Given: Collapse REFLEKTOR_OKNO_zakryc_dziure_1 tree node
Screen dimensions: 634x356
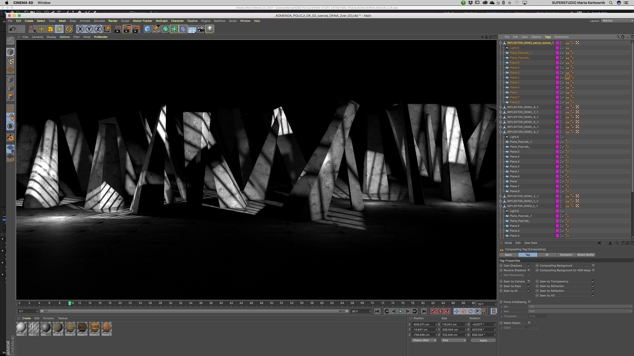Looking at the screenshot, I should [x=501, y=43].
